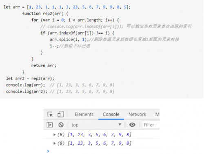Open the top context dropdown

tap(96, 125)
